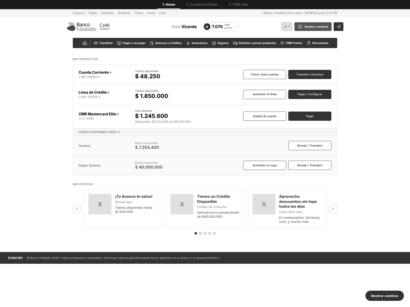Click the Banco Falabella logo
Viewport: 410px width, 307px height.
point(82,27)
